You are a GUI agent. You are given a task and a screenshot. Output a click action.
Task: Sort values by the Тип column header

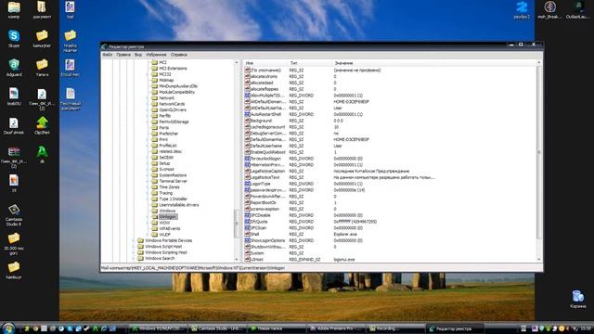[309, 63]
